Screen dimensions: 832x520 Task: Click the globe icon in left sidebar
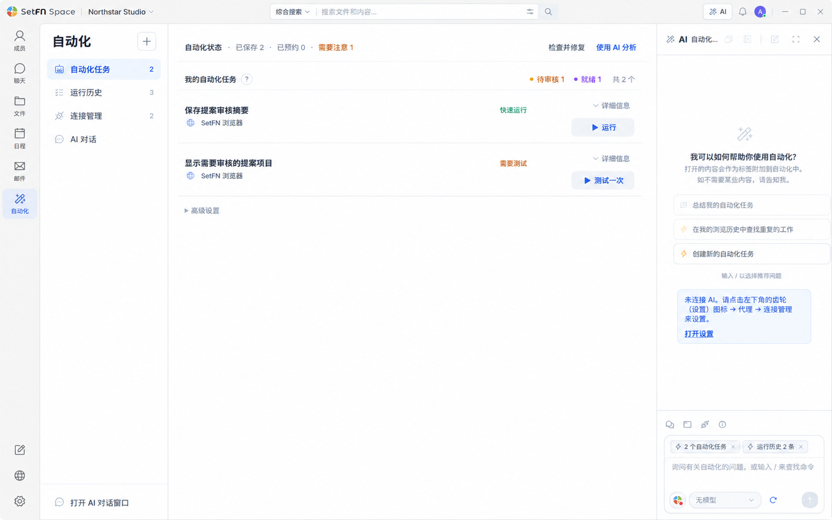pyautogui.click(x=19, y=475)
